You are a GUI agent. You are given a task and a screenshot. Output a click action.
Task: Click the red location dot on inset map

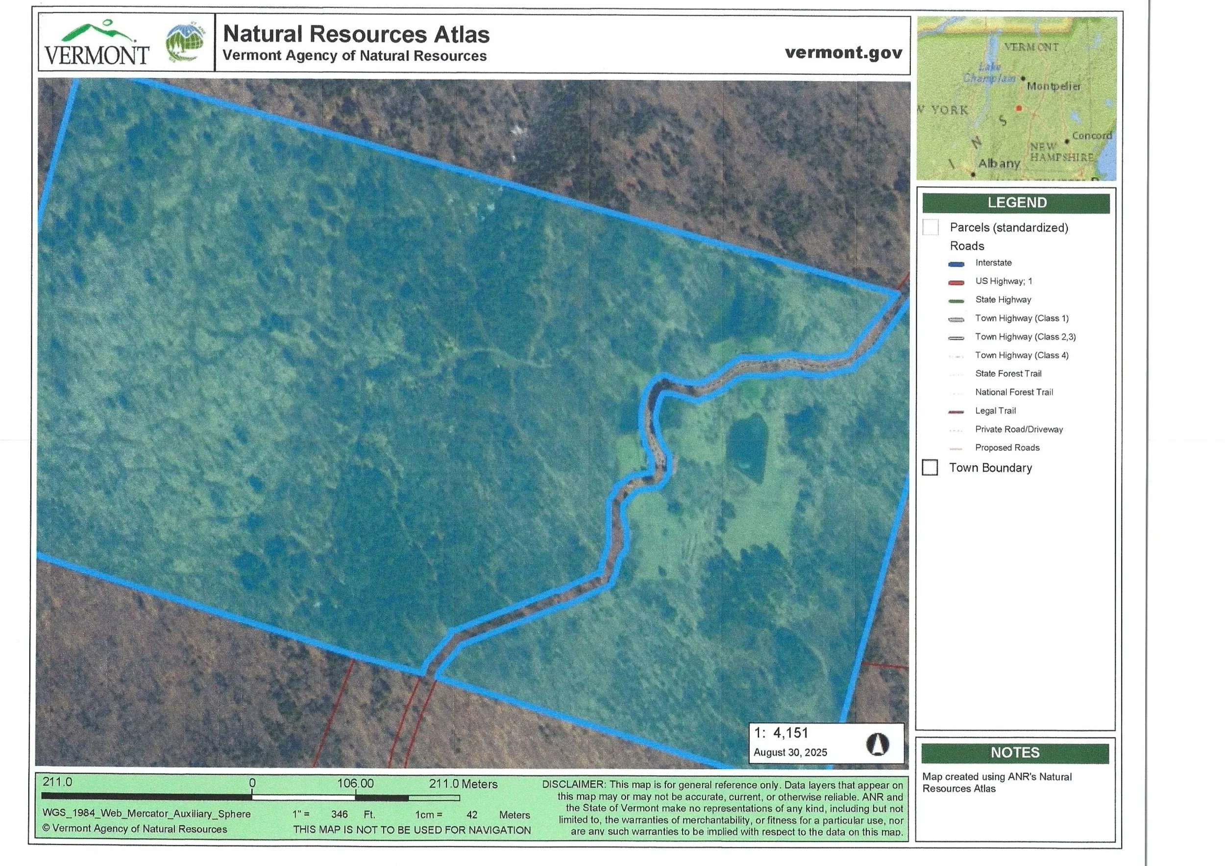tap(1018, 108)
